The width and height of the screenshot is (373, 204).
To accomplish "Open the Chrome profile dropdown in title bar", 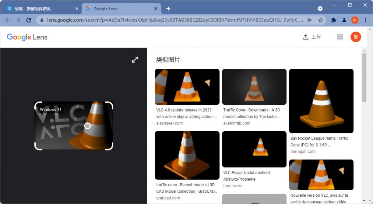I will (320, 8).
